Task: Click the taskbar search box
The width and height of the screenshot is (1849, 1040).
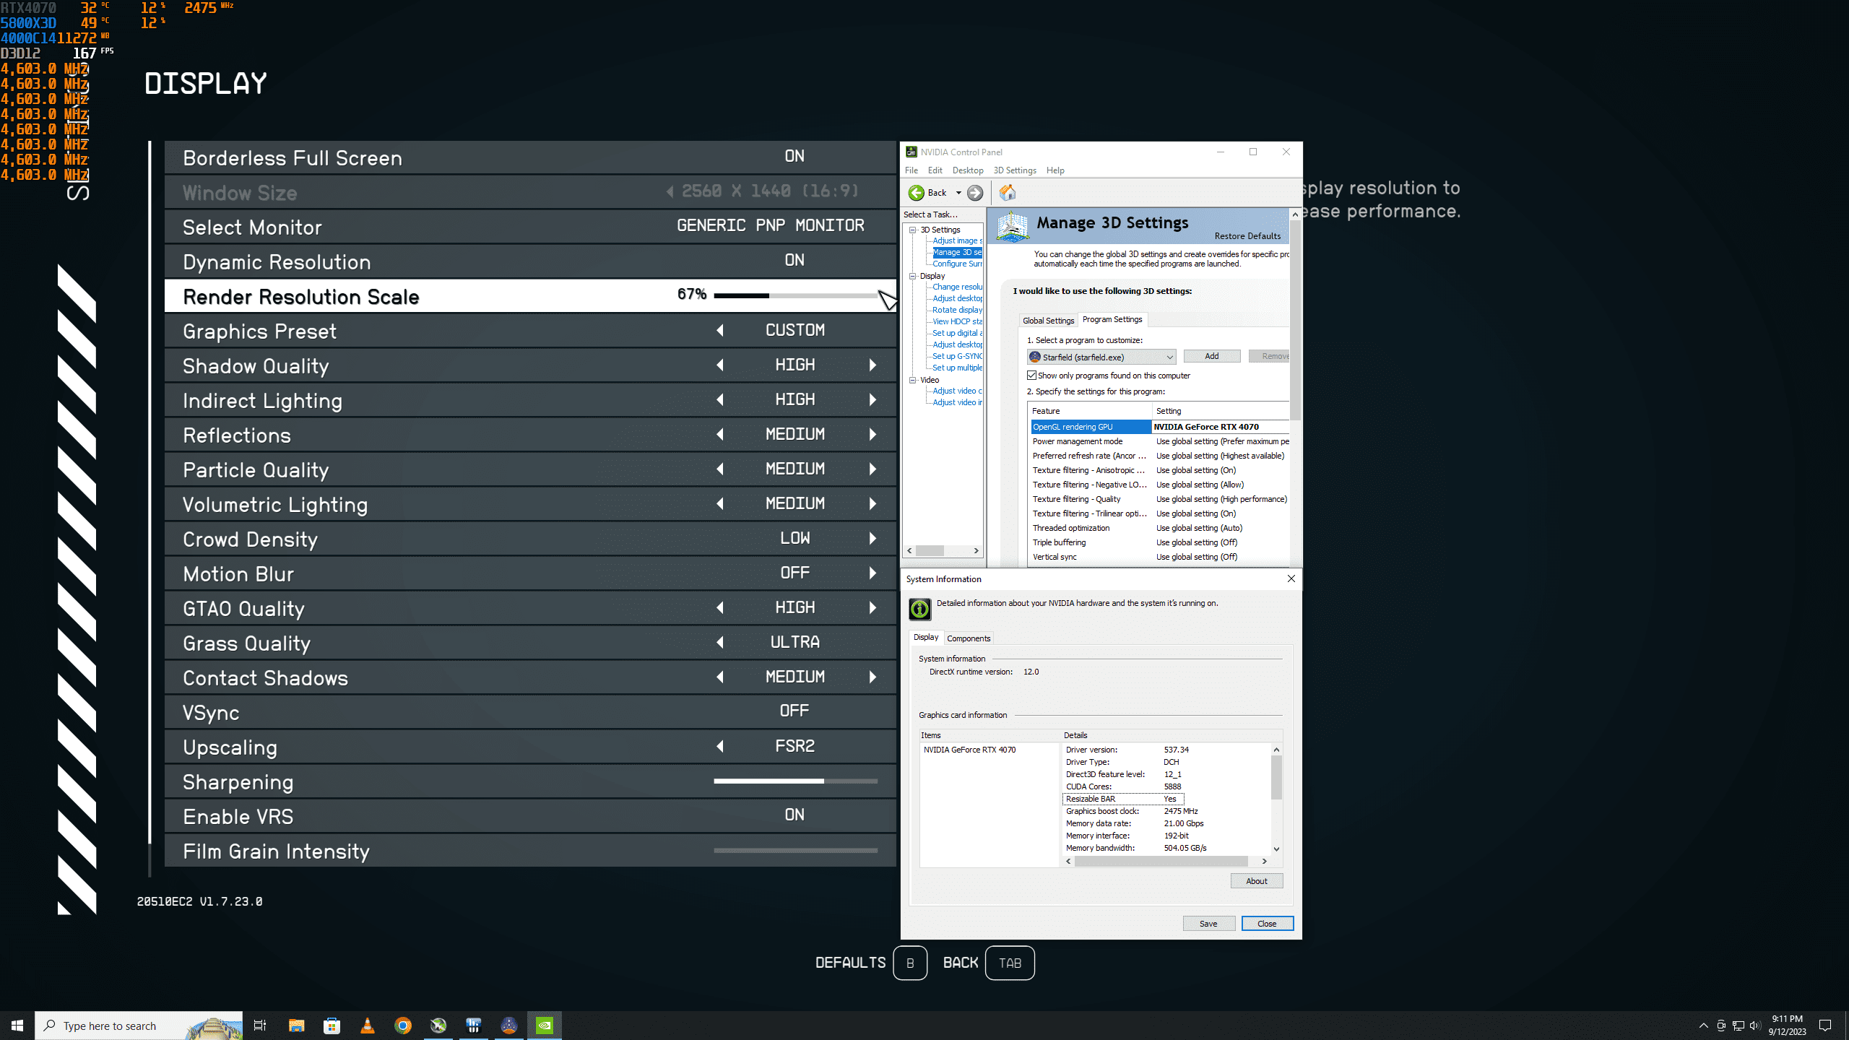Action: [139, 1026]
